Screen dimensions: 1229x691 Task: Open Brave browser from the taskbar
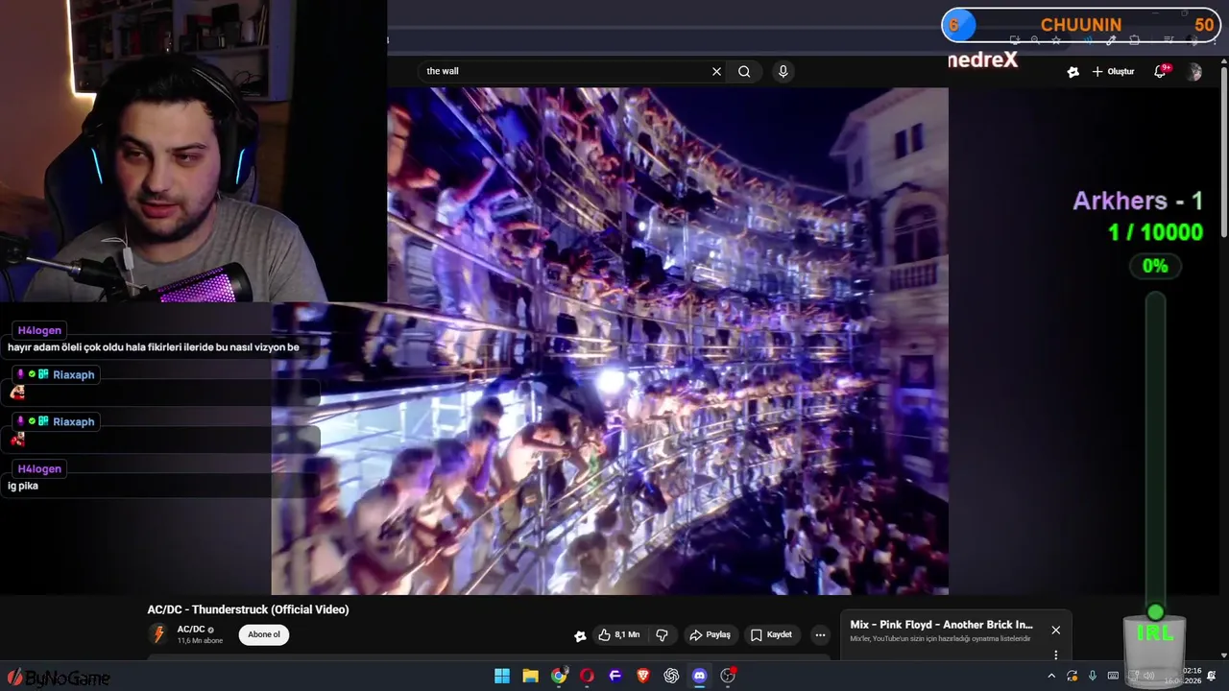click(643, 676)
